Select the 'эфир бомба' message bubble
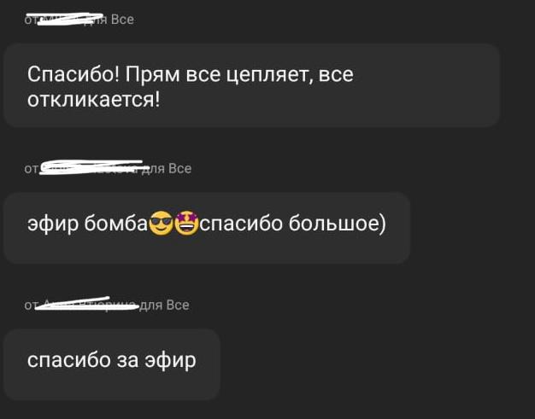The image size is (535, 419). 207,228
